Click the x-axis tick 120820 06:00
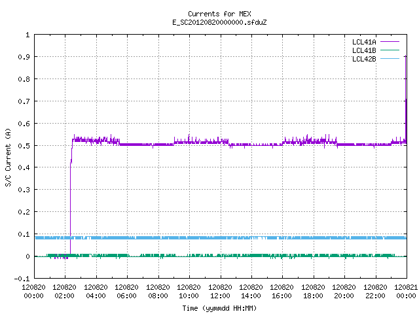Image resolution: width=419 pixels, height=314 pixels. pos(126,292)
